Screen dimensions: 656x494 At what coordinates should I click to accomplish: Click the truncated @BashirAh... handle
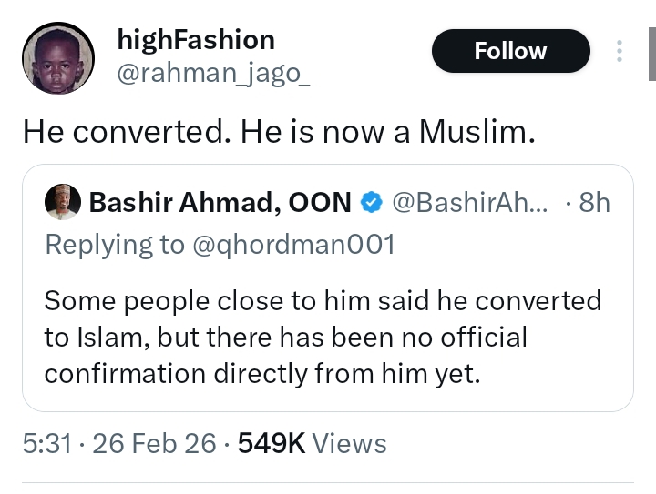[469, 203]
